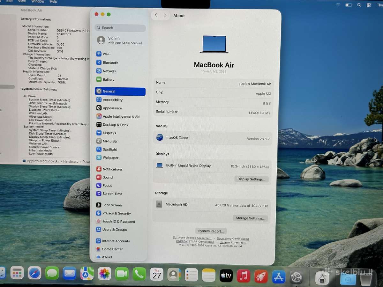Open the Regulatory Certification link
Image resolution: width=383 pixels, height=287 pixels.
point(233,239)
